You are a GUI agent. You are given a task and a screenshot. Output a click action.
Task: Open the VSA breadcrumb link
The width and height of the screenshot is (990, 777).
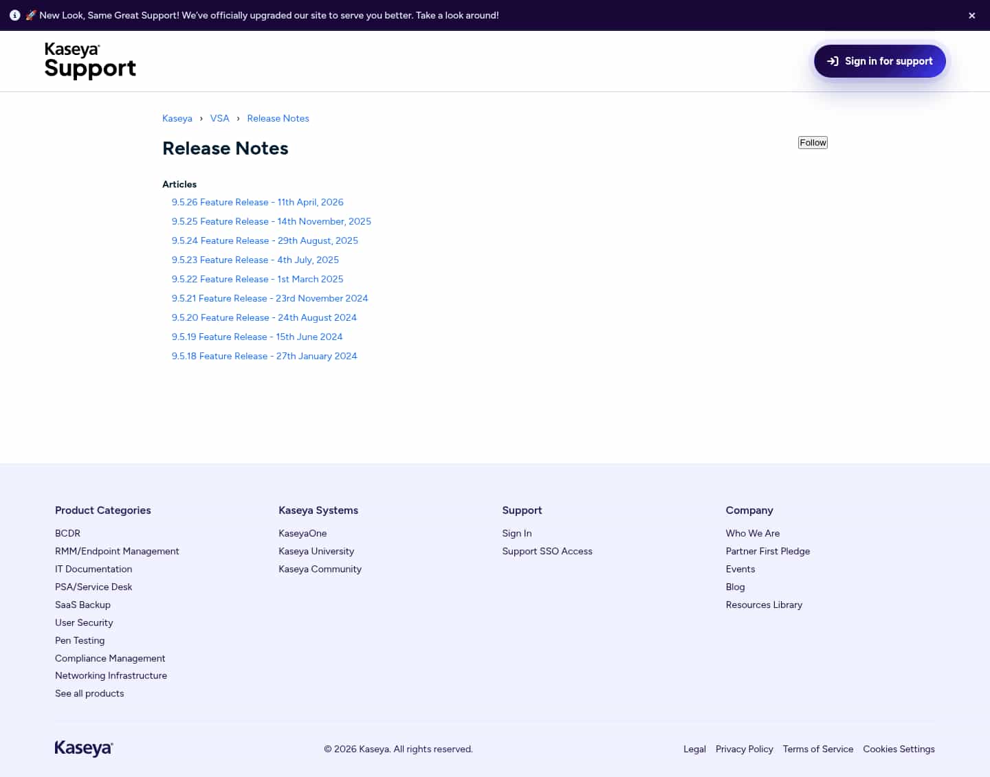tap(219, 118)
